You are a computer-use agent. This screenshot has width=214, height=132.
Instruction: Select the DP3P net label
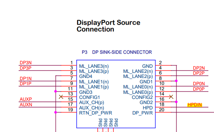(25, 68)
